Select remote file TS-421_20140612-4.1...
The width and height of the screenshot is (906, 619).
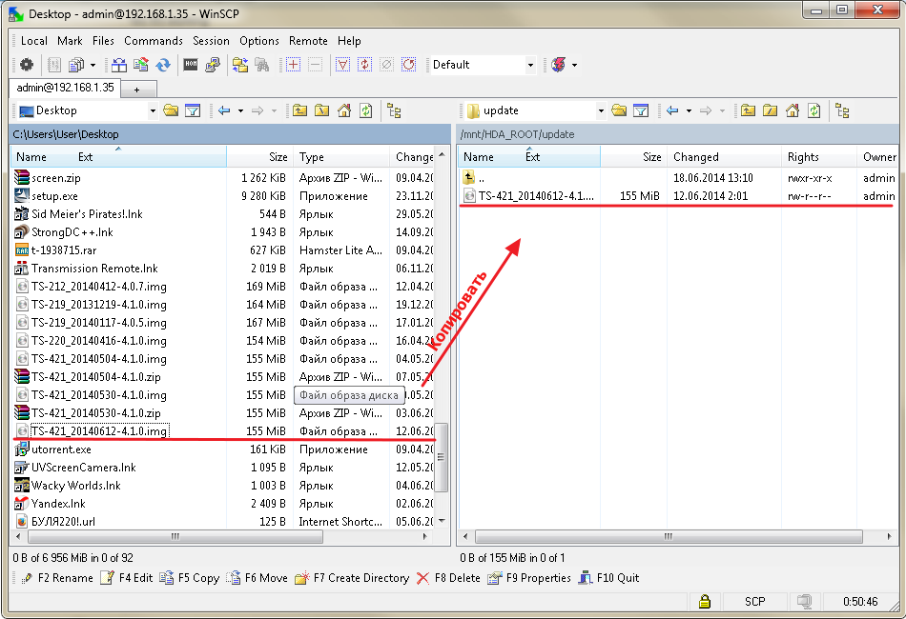tap(536, 196)
